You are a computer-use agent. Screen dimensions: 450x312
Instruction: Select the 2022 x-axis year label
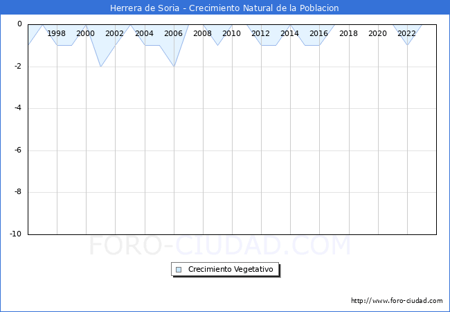click(x=406, y=33)
